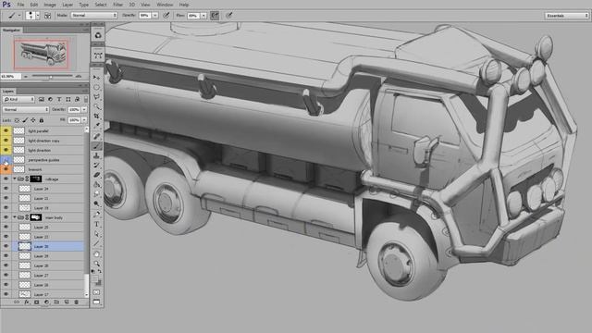Open the brush panel toggle in options bar
592x333 pixels.
point(47,16)
